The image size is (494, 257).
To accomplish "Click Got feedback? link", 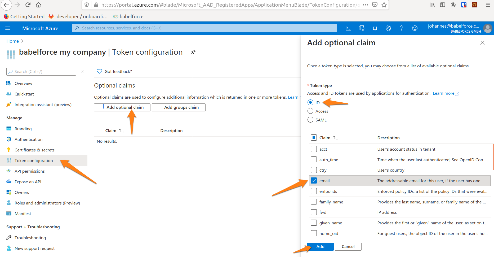I will pos(114,71).
